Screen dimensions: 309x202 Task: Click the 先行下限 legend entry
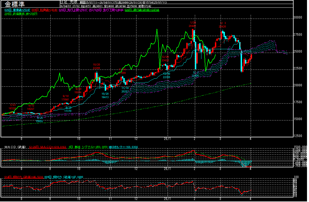106,10
